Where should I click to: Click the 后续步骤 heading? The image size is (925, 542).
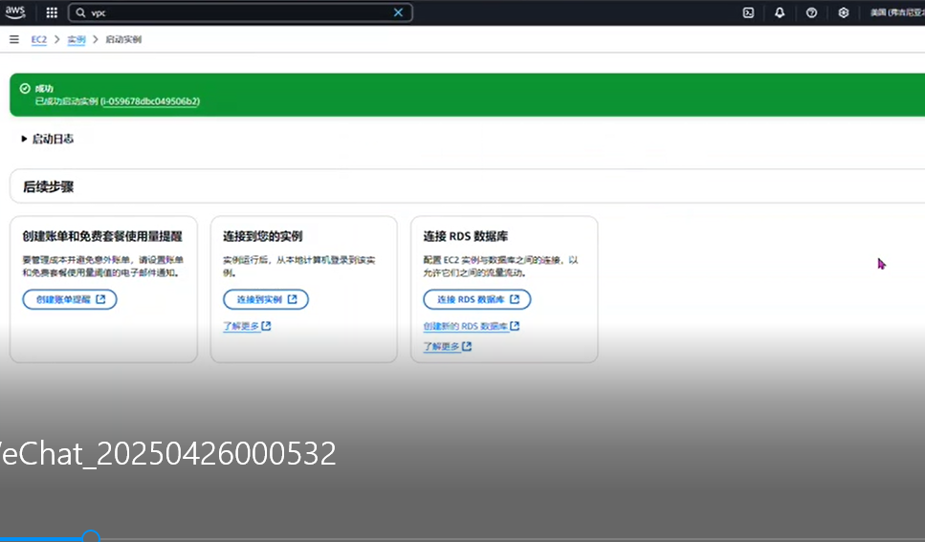(49, 187)
